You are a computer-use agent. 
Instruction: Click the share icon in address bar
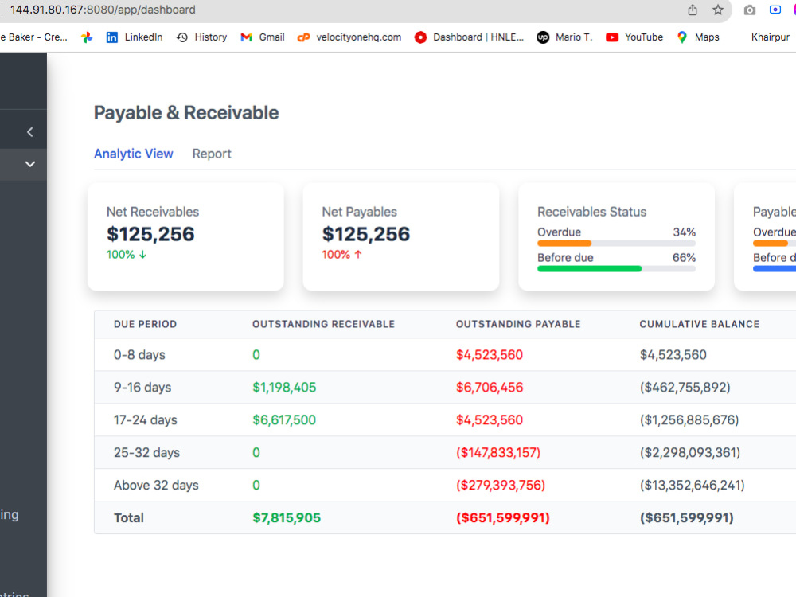pyautogui.click(x=693, y=10)
